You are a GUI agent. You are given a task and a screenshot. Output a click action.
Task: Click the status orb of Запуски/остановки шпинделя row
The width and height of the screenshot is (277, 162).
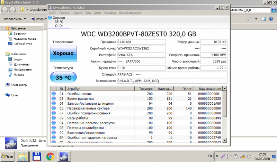(x=54, y=103)
